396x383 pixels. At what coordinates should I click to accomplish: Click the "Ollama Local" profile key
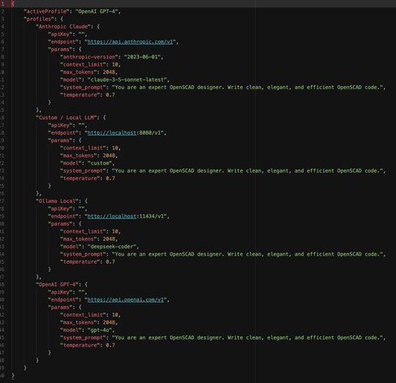coord(58,201)
